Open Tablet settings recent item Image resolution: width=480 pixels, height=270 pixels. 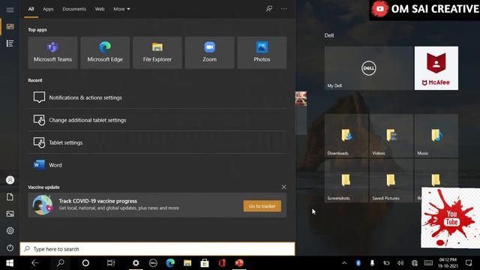point(157,142)
